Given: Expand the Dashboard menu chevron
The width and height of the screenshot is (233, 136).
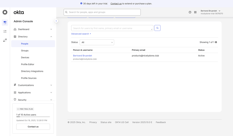Looking at the screenshot, I should (x=51, y=29).
